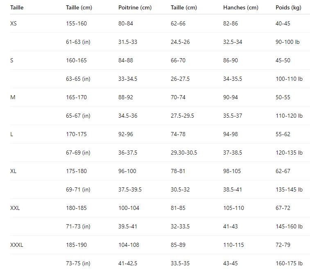Select the 120-135 lb weight cell
Screen dimensions: 310x278
pyautogui.click(x=289, y=153)
